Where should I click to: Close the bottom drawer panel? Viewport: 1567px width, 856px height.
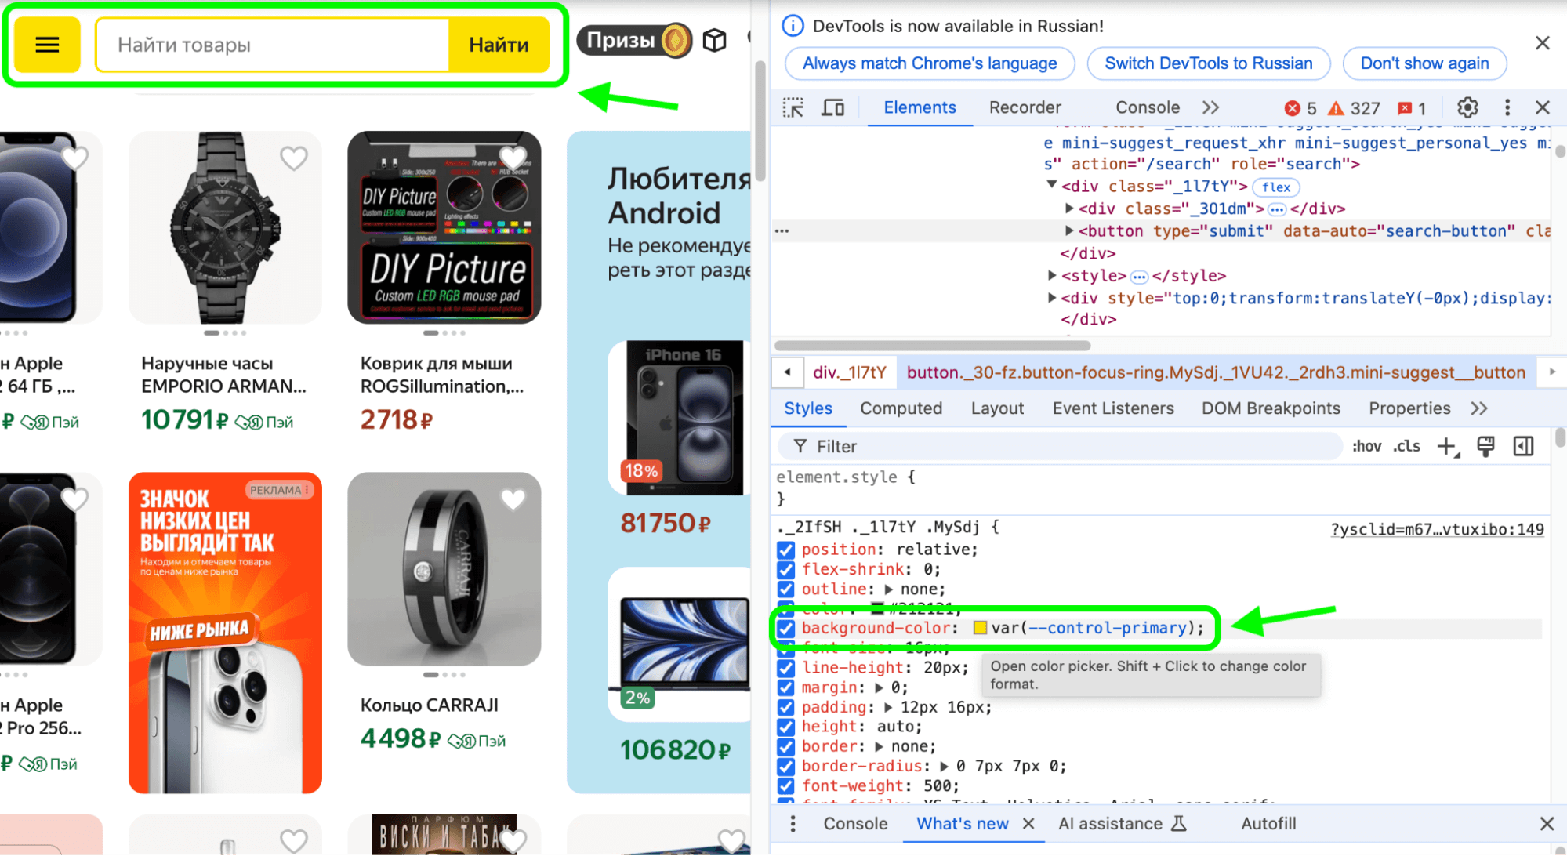[x=1546, y=823]
